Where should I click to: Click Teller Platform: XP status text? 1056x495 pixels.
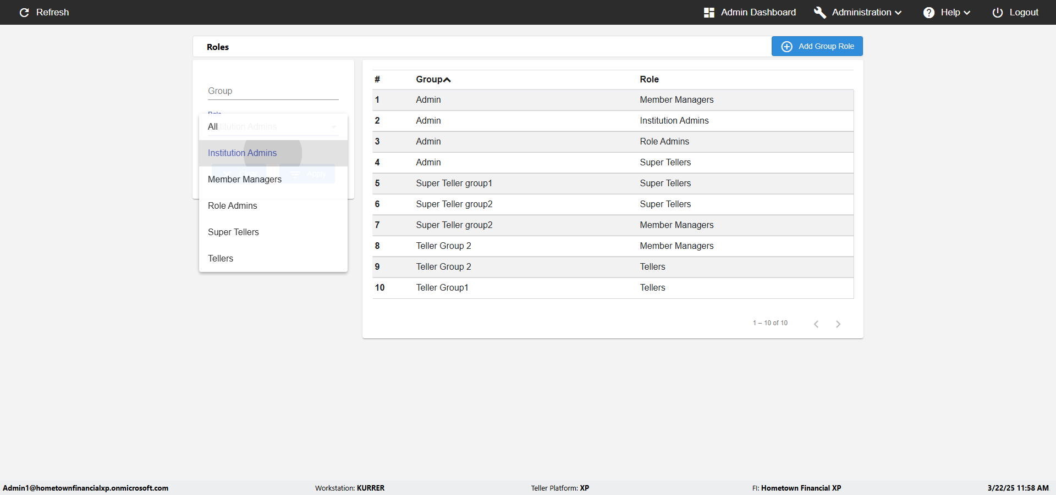point(560,488)
